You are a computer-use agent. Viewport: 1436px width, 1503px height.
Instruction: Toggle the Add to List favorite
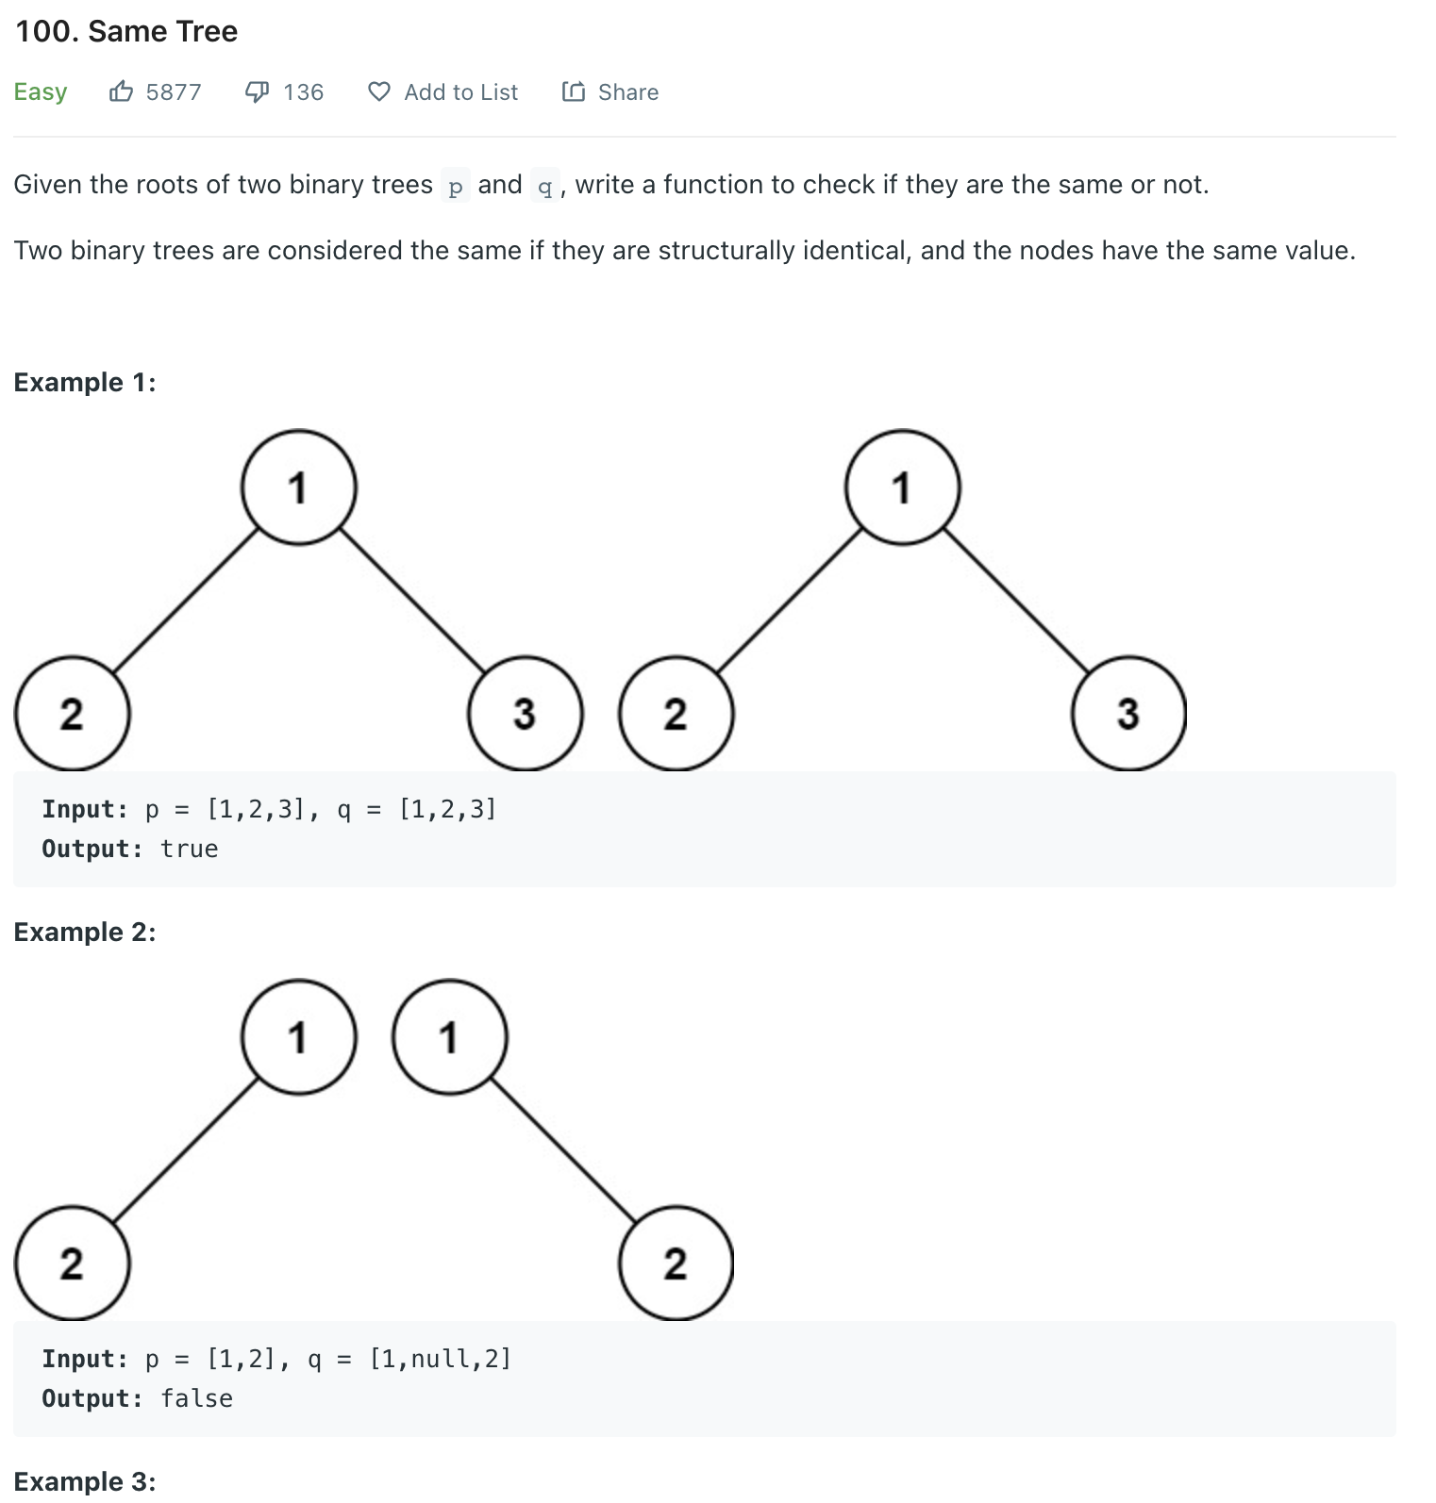point(443,91)
